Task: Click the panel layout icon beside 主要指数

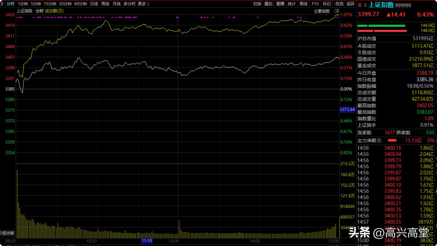Action: point(336,11)
